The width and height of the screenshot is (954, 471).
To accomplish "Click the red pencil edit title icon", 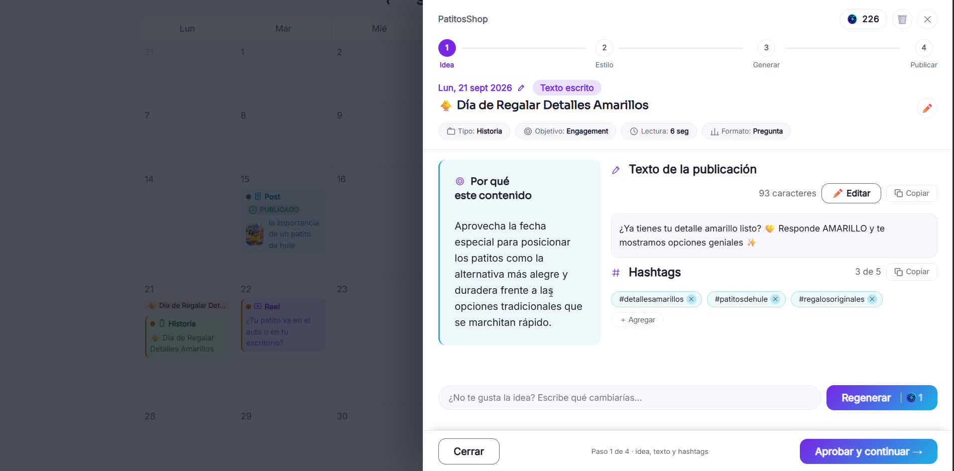I will coord(927,108).
